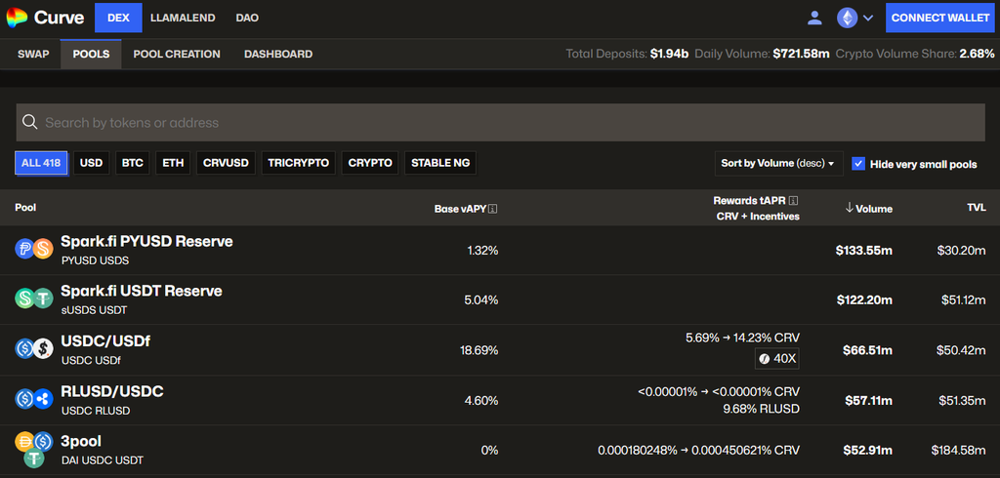Open the Dashboard tab
Screen dimensions: 1000x478
278,55
